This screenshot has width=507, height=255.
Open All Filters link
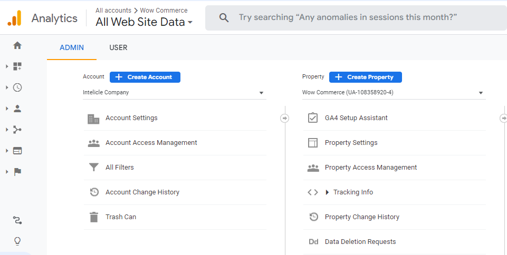coord(120,168)
